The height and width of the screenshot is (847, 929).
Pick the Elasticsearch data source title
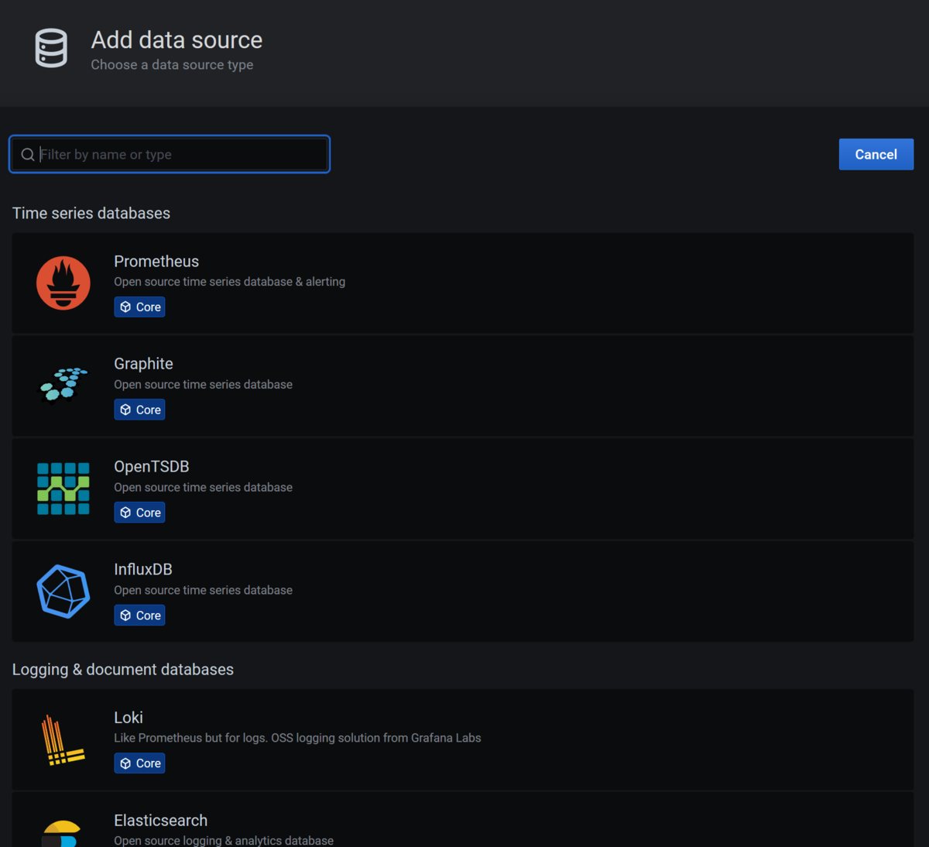[160, 821]
